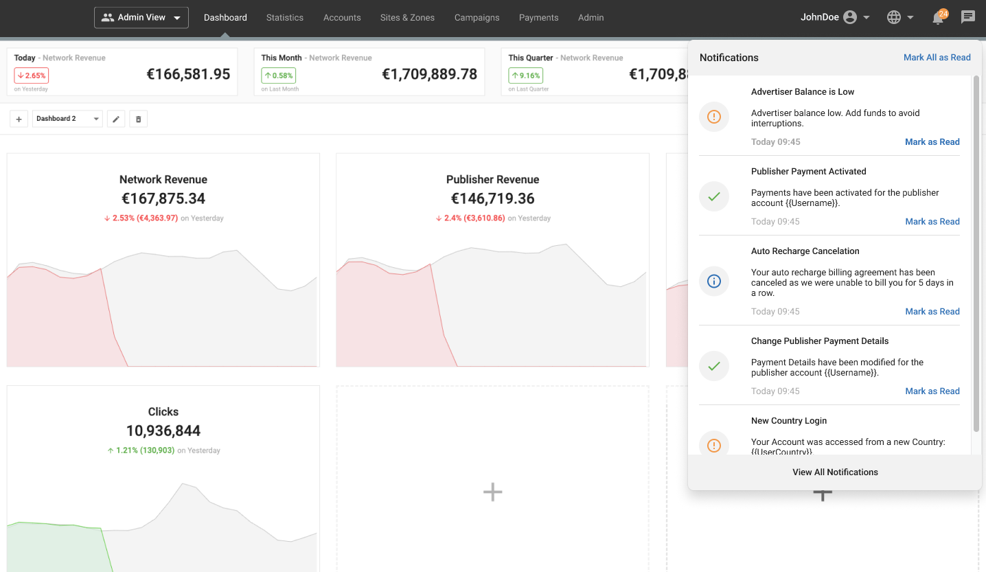Click the pencil edit dashboard icon

(x=116, y=119)
